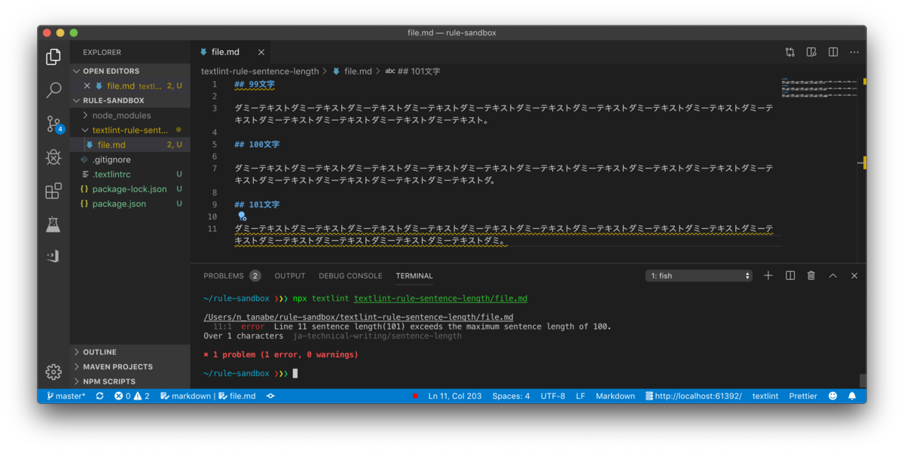Switch to the DEBUG CONSOLE tab
The height and width of the screenshot is (453, 904).
(350, 275)
